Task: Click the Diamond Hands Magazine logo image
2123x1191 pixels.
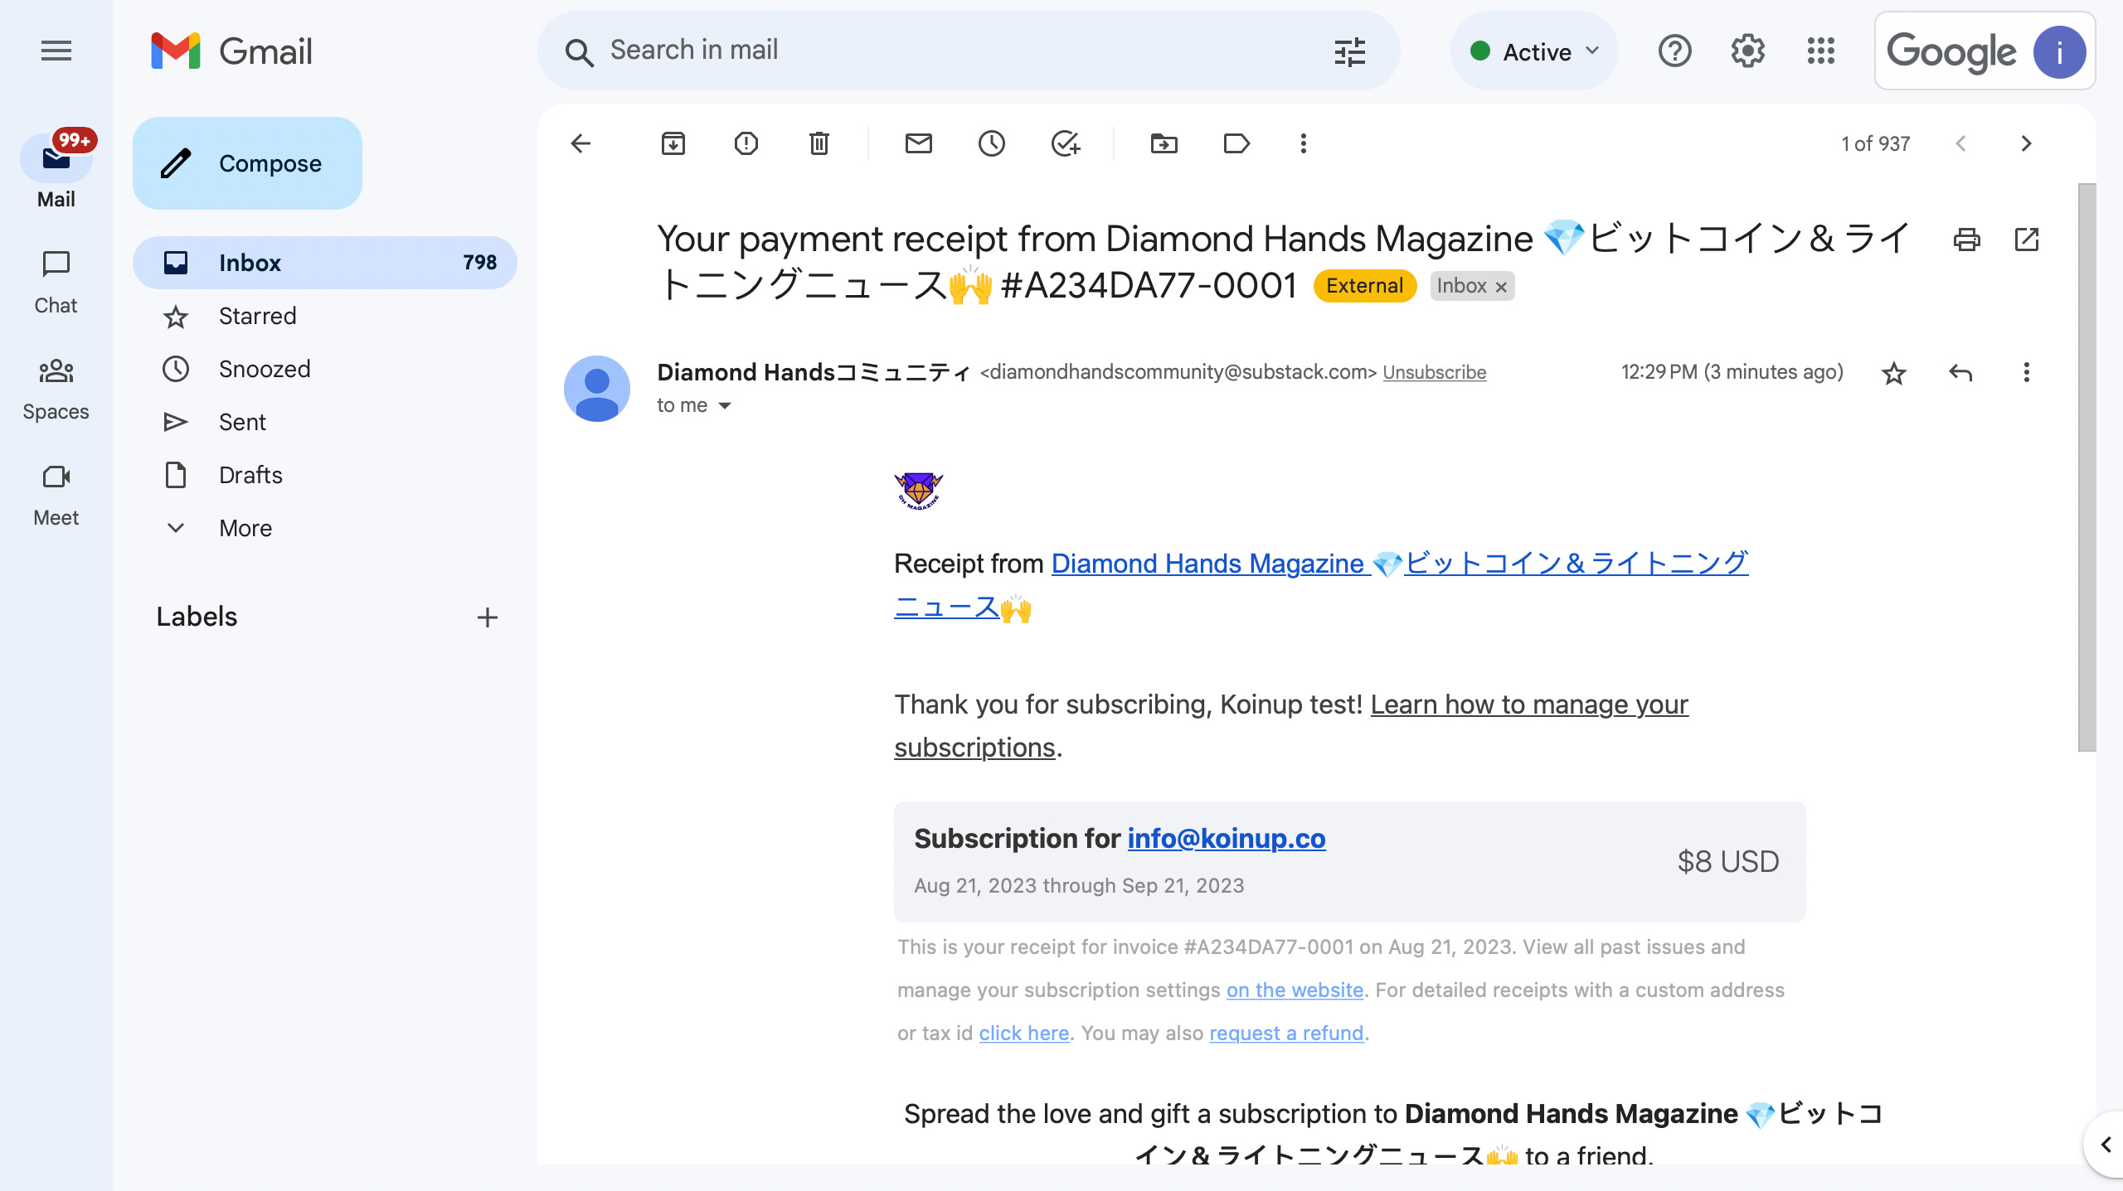Action: coord(918,491)
